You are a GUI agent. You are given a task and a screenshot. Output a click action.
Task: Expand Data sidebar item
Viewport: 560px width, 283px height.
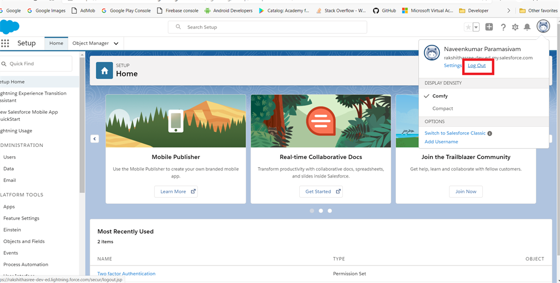tap(9, 169)
